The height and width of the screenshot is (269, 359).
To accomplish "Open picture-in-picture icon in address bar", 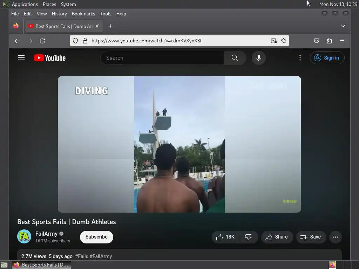I will (273, 41).
